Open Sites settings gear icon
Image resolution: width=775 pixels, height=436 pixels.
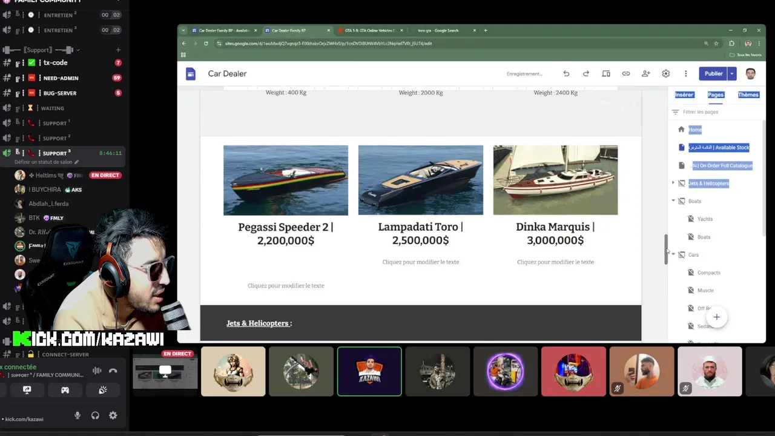point(666,74)
